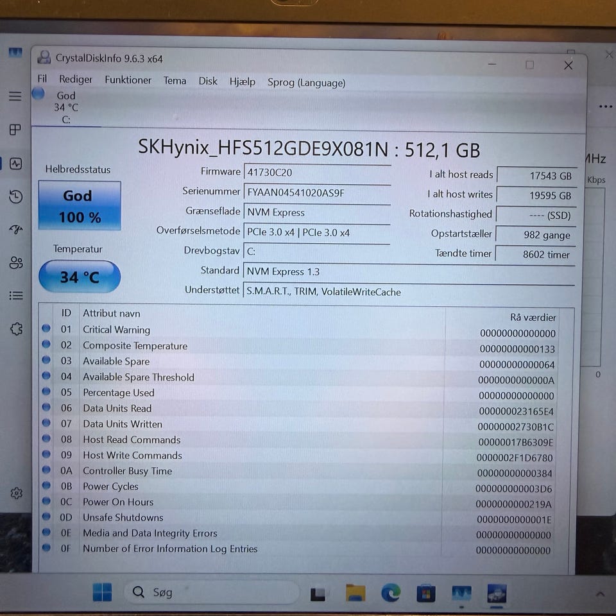Click the host reads value 17543 GB
Screen dimensions: 616x616
(x=536, y=176)
